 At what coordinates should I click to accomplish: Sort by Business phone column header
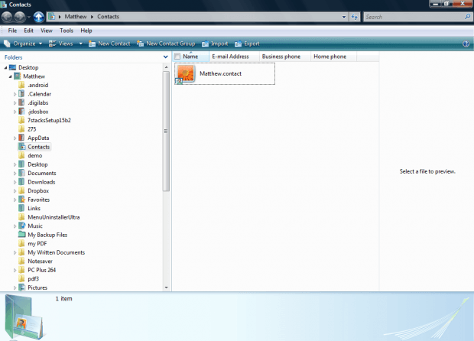click(282, 57)
